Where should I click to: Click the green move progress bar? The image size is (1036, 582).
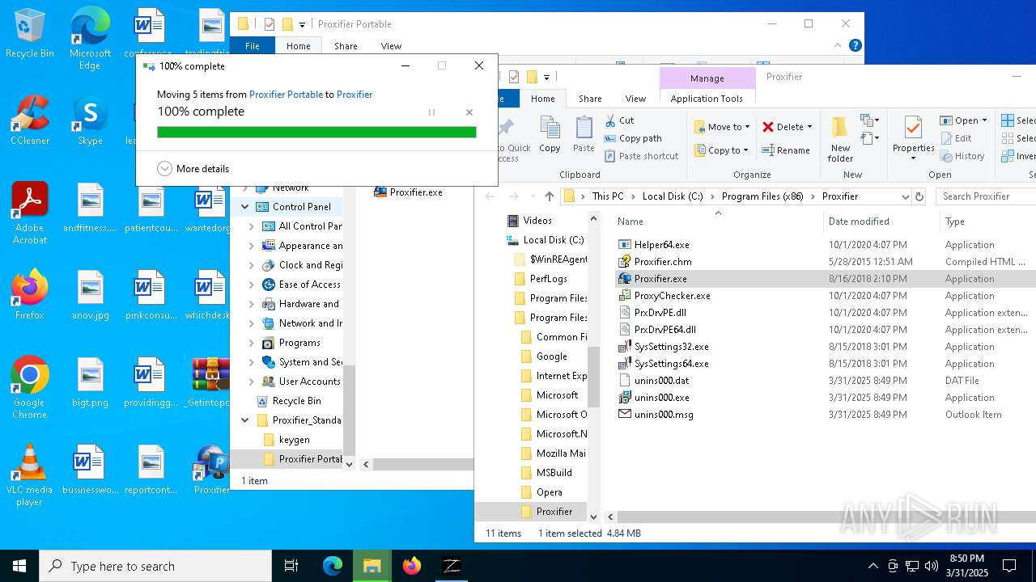[316, 132]
